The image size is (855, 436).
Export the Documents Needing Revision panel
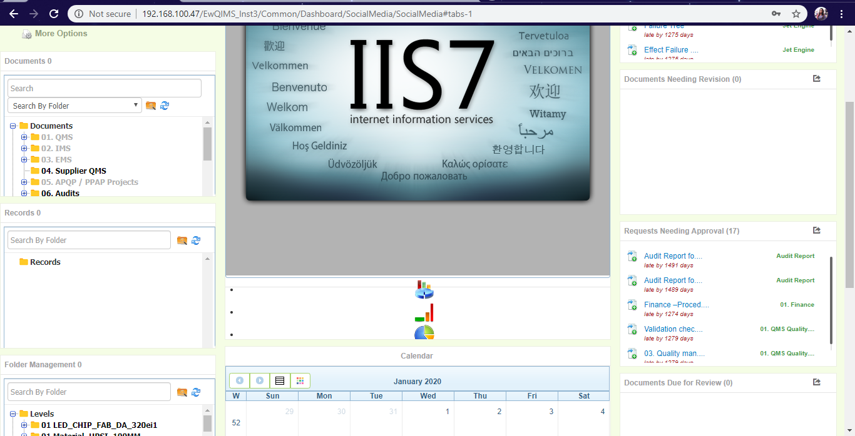816,79
